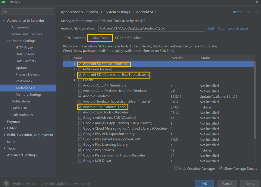Toggle Android SDK Command-line Tools checkbox
261x187 pixels.
pyautogui.click(x=80, y=75)
